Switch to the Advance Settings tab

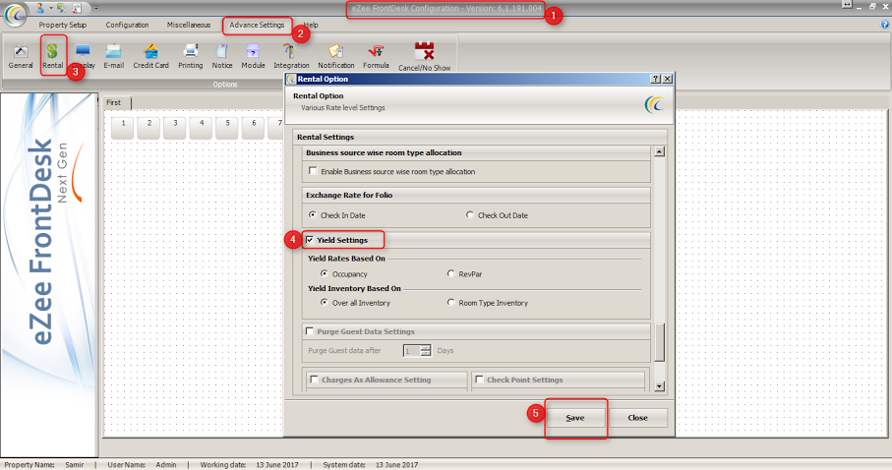[x=257, y=25]
